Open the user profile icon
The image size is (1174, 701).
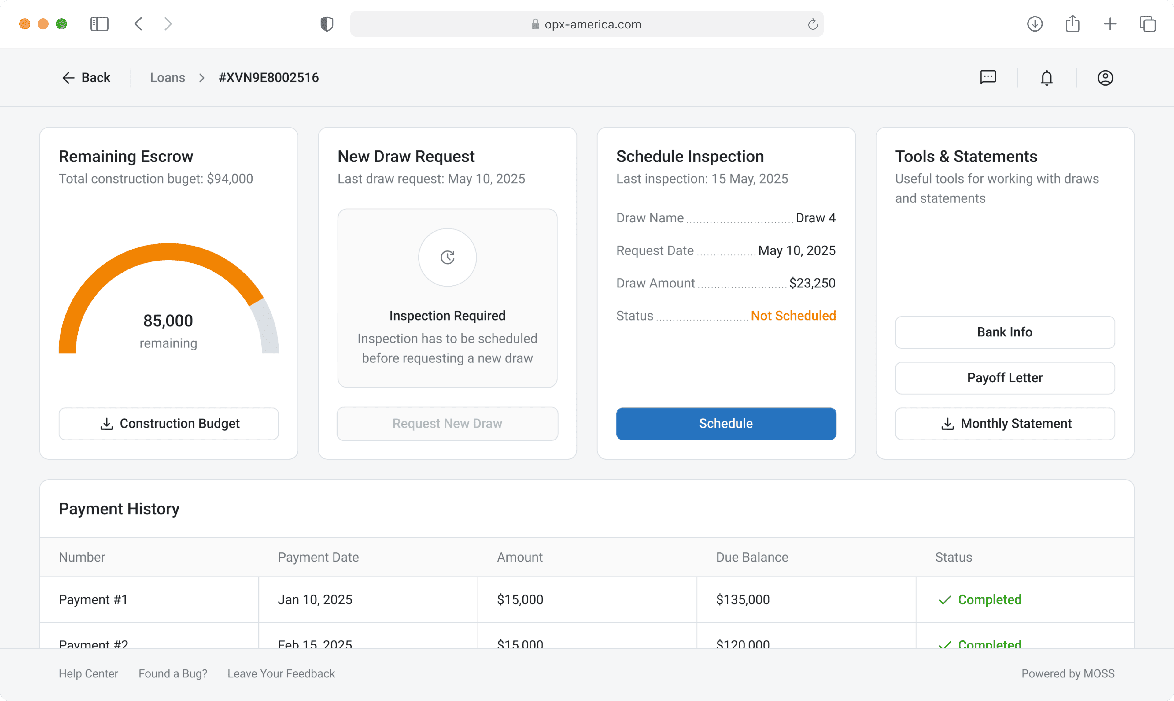click(x=1105, y=77)
